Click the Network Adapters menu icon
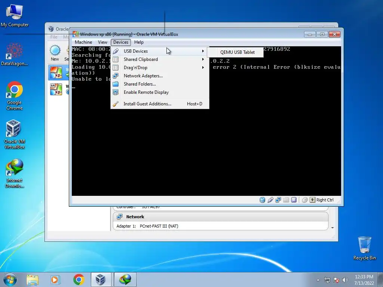The width and height of the screenshot is (383, 287). (116, 76)
